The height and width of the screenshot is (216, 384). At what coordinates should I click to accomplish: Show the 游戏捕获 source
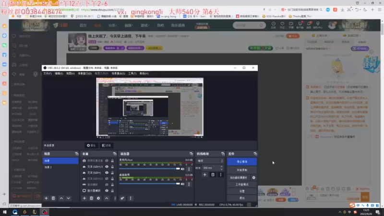click(107, 185)
